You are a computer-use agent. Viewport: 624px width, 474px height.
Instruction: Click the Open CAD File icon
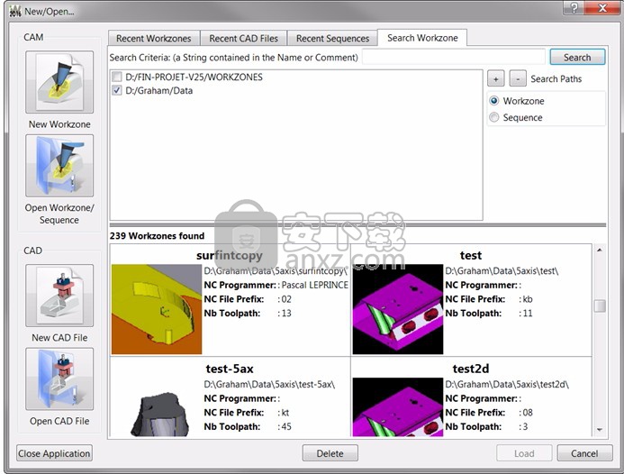pos(59,378)
